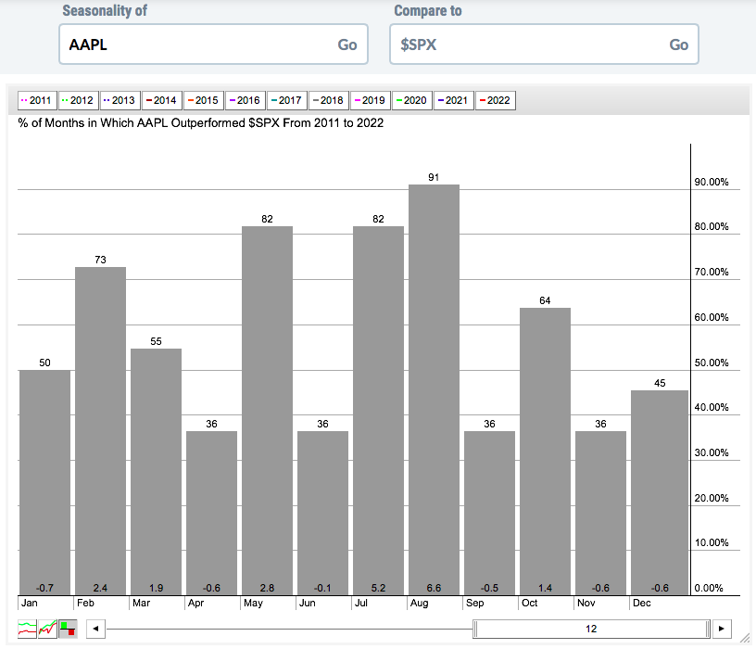Viewport: 756px width, 649px height.
Task: Click the right arrow of the year slider
Action: point(722,629)
